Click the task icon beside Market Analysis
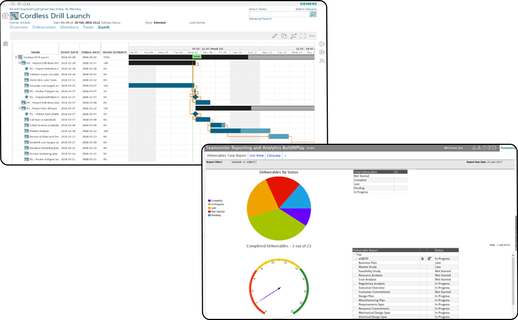This screenshot has width=518, height=320. [26, 131]
